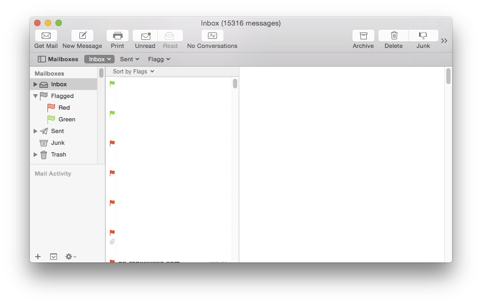Select the Flagged mailbox
This screenshot has width=482, height=305.
(63, 96)
